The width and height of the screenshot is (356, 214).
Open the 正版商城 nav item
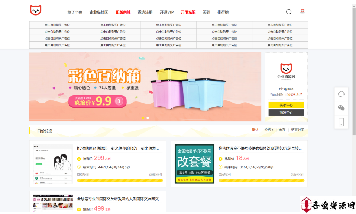(123, 12)
